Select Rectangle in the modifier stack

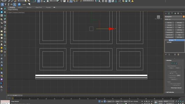(x=169, y=42)
